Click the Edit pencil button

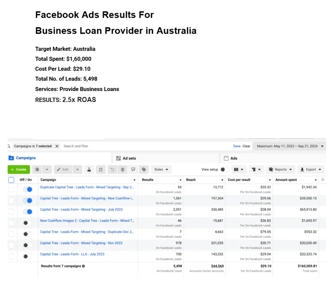tap(63, 170)
